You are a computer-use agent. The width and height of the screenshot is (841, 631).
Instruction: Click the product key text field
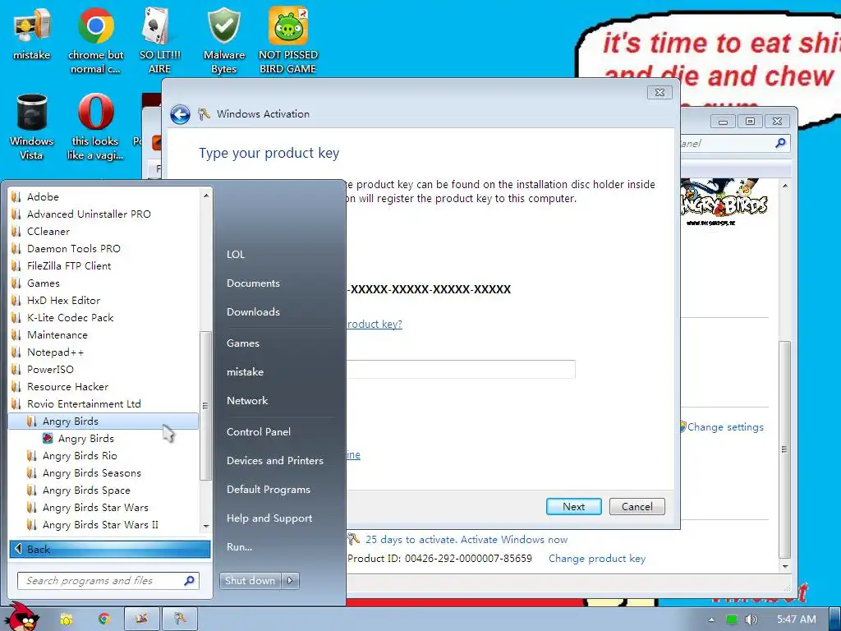pos(461,369)
